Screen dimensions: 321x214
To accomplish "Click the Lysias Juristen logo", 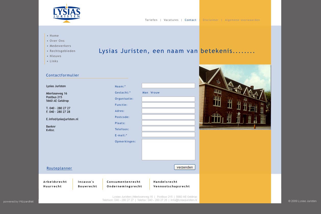I will pos(67,14).
